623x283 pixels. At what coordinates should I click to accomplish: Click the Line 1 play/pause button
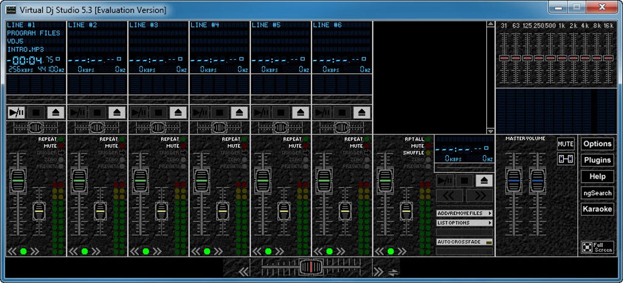click(x=16, y=112)
